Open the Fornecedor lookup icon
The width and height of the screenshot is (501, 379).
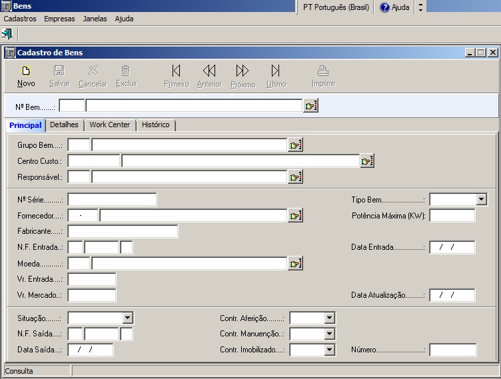click(x=295, y=216)
